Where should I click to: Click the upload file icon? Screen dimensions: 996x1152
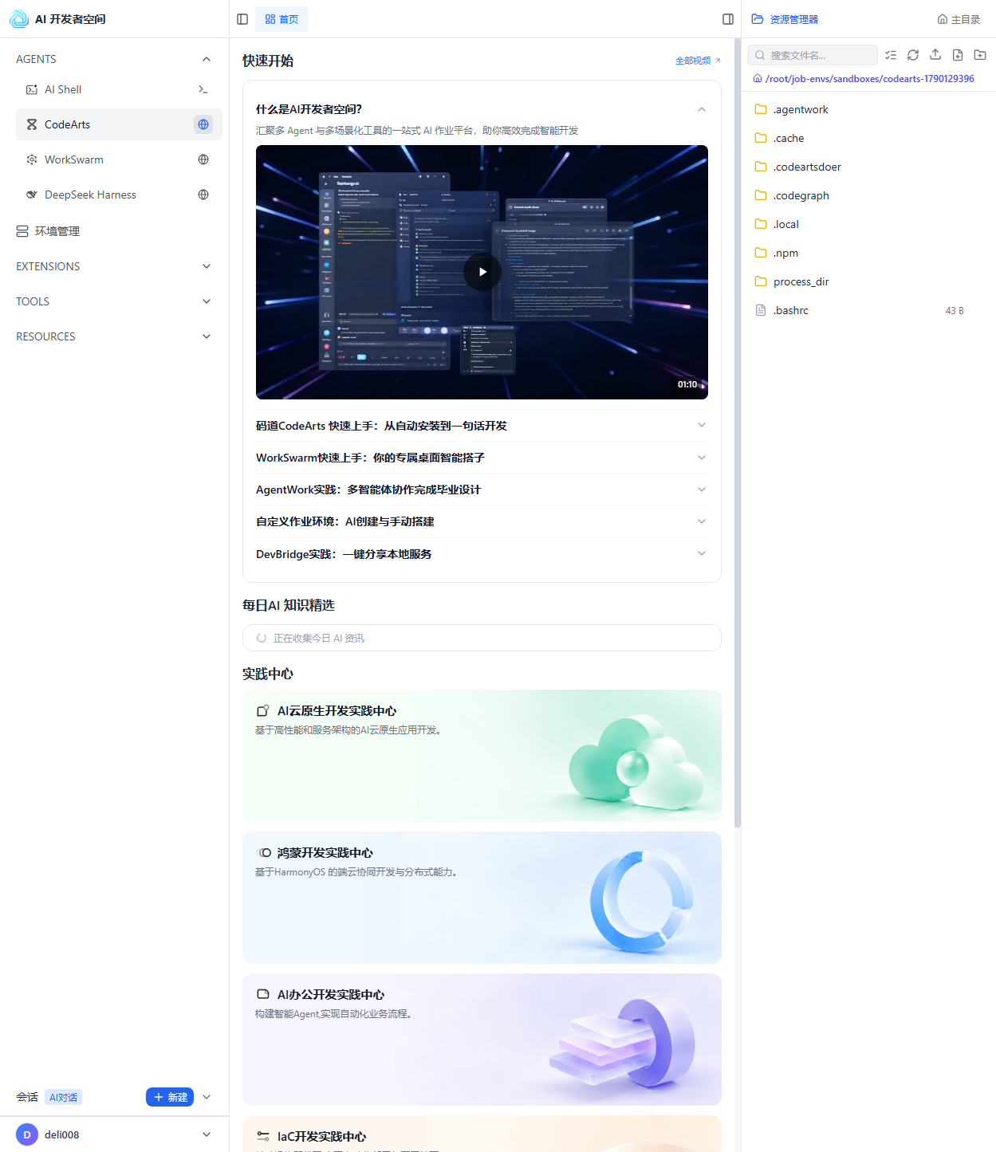pos(935,55)
